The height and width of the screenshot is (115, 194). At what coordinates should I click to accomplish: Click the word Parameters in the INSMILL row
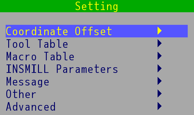[87, 69]
